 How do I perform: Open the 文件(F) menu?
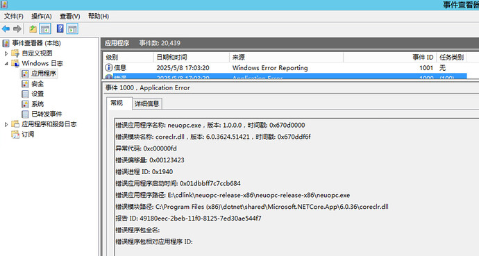coord(14,16)
